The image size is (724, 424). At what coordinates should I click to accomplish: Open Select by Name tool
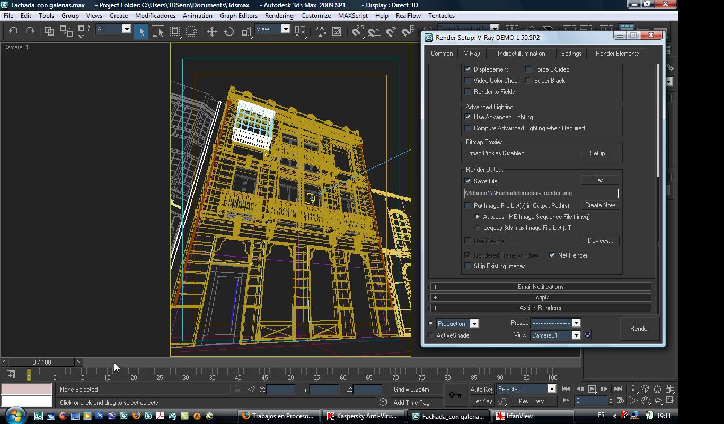[158, 32]
